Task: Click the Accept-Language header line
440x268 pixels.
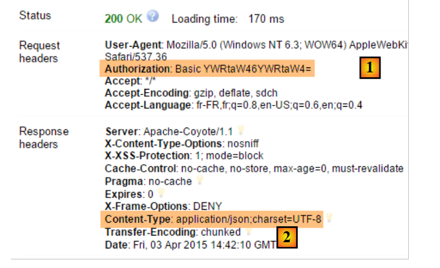Action: click(233, 105)
